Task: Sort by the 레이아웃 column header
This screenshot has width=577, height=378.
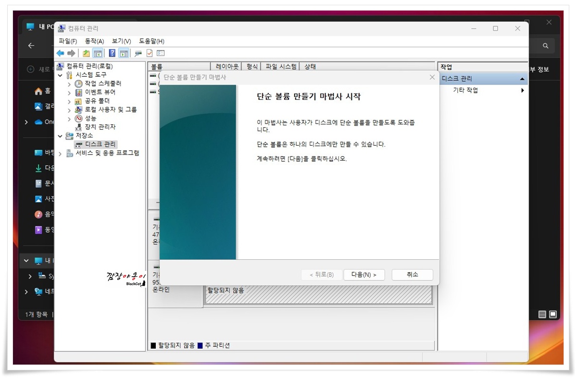Action: [x=227, y=67]
